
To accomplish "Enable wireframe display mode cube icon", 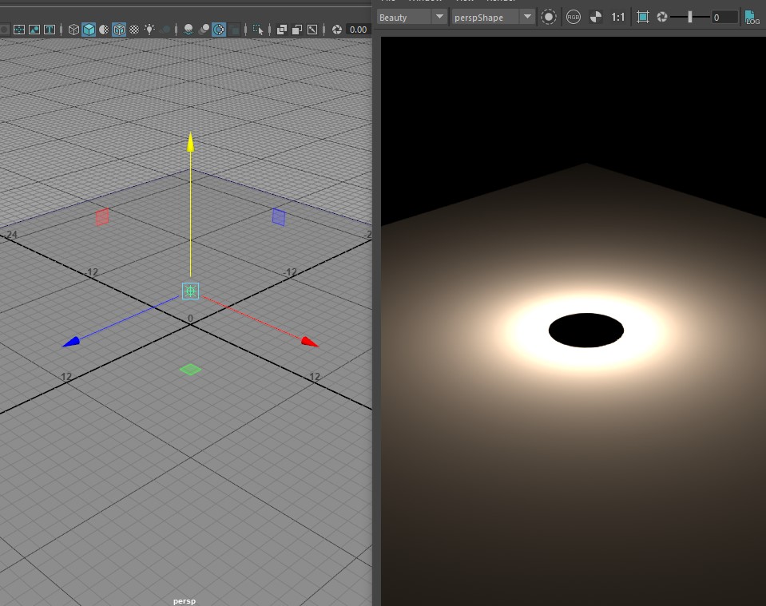I will tap(73, 30).
